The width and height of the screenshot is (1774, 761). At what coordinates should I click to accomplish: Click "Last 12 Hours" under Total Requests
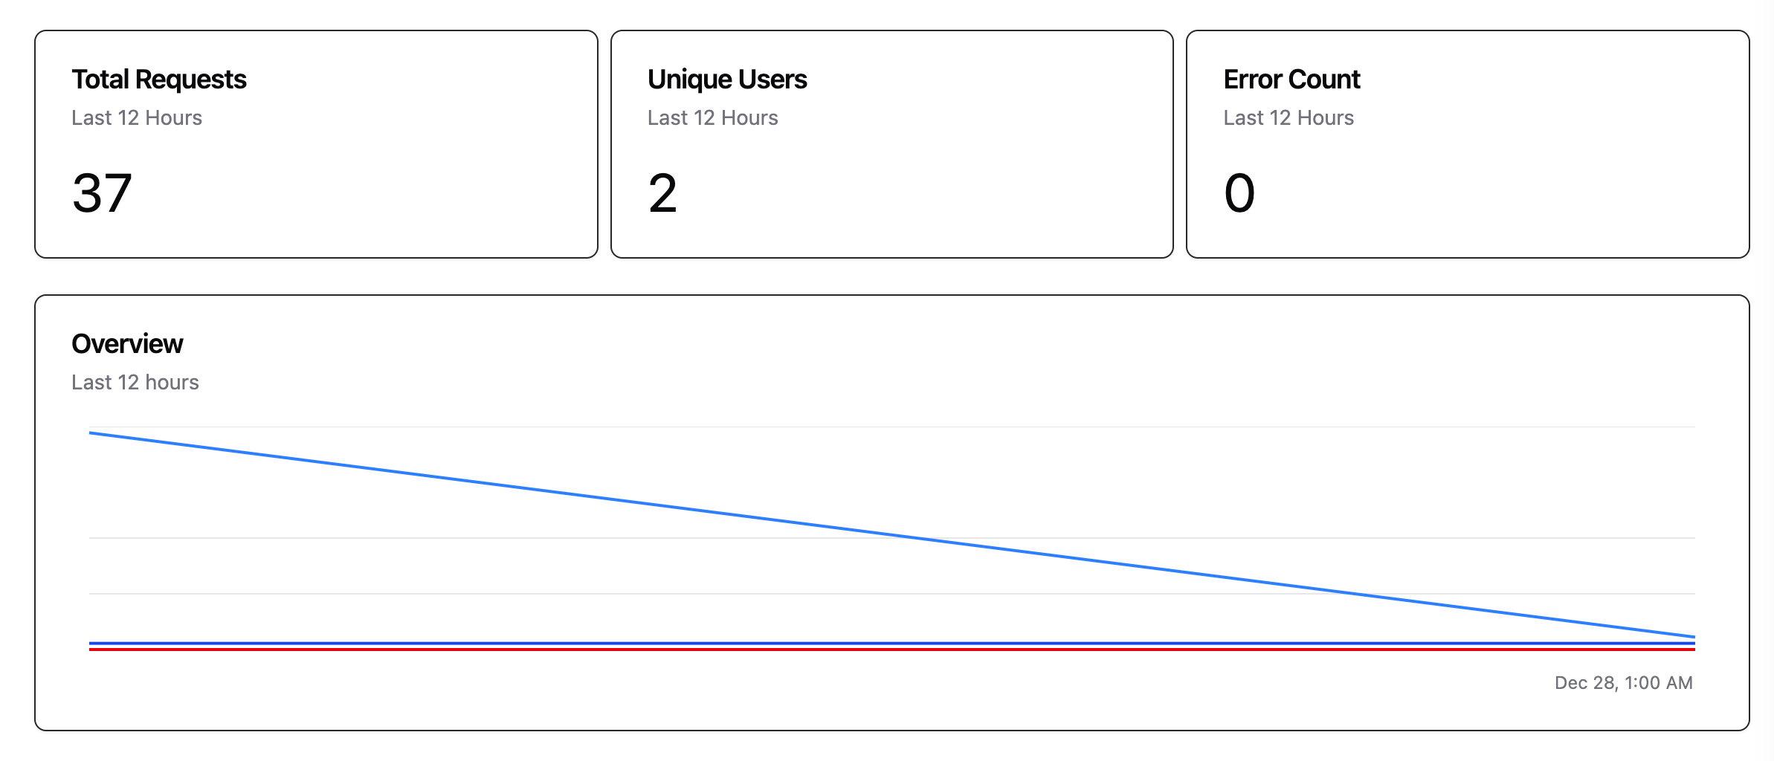point(137,117)
